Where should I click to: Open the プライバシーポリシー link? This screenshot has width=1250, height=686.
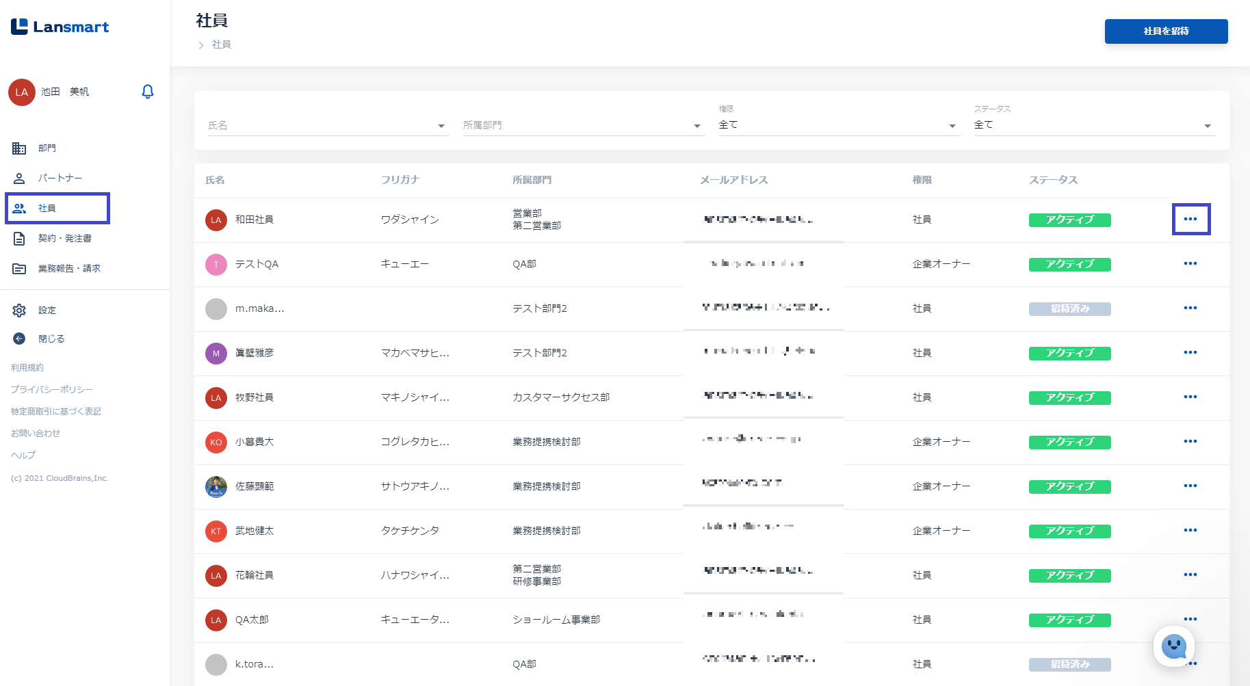tap(52, 390)
